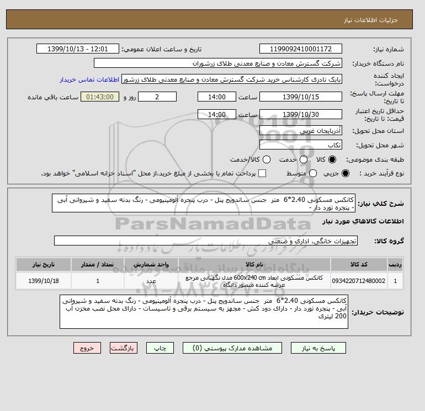The image size is (425, 411).
Task: Click the request creator field
Action: tap(232, 79)
